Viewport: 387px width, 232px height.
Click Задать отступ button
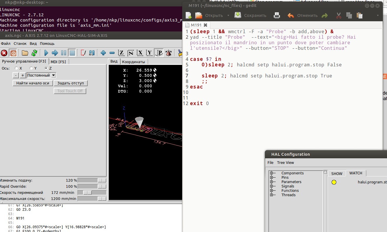point(71,83)
